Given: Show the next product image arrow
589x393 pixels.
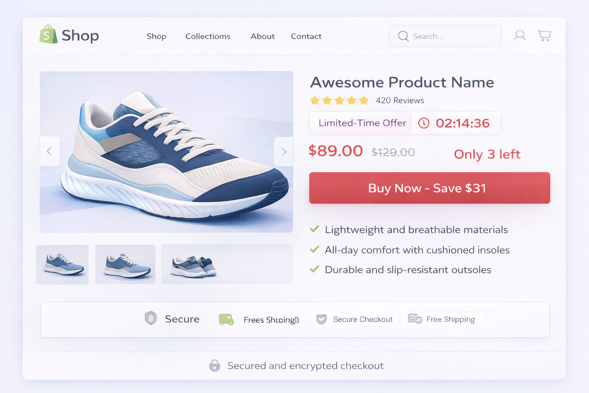Looking at the screenshot, I should tap(284, 152).
